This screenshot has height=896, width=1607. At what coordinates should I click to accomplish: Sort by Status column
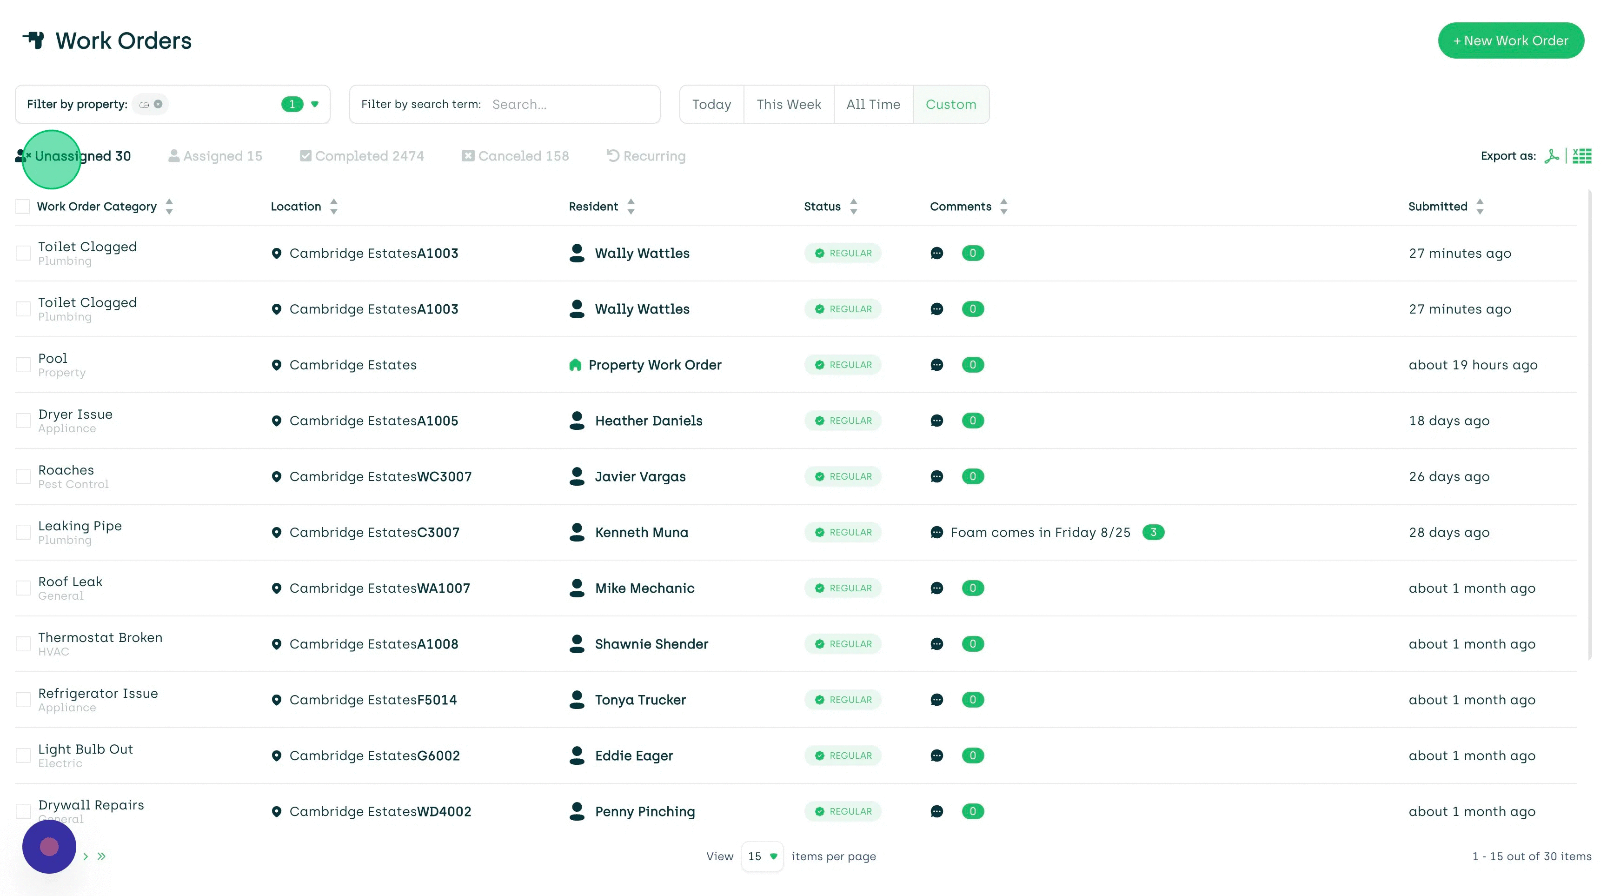tap(853, 207)
